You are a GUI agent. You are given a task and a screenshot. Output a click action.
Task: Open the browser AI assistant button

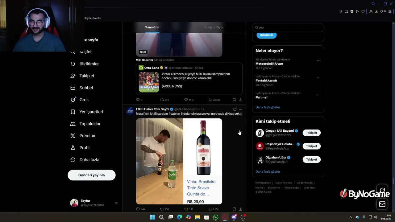383,11
